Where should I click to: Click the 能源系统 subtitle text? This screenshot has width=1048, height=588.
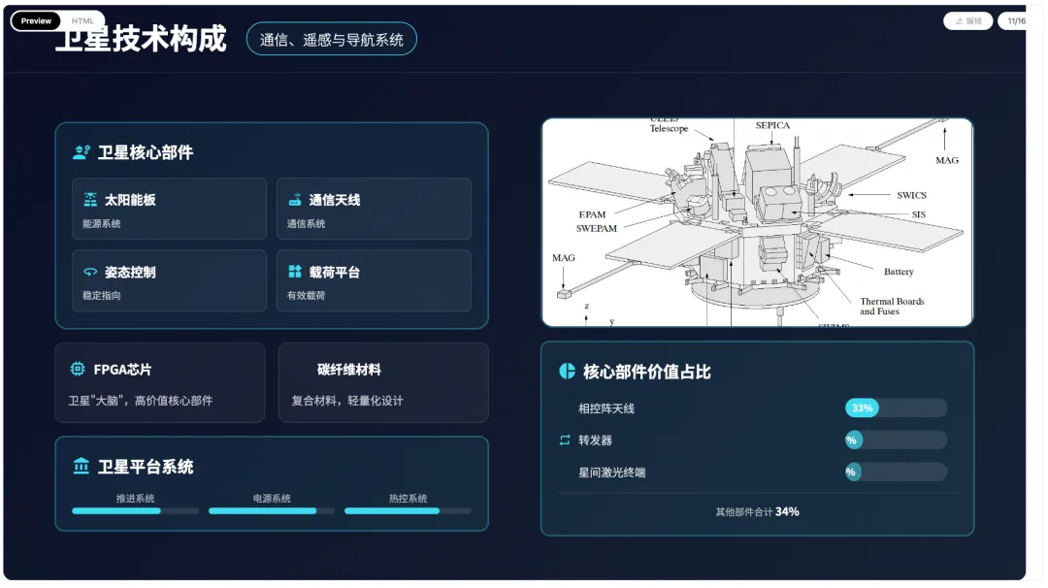[102, 224]
